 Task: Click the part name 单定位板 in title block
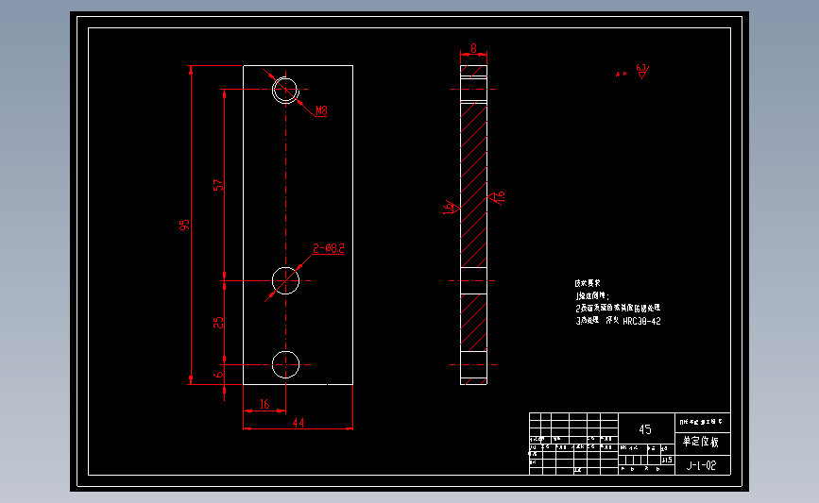[700, 442]
